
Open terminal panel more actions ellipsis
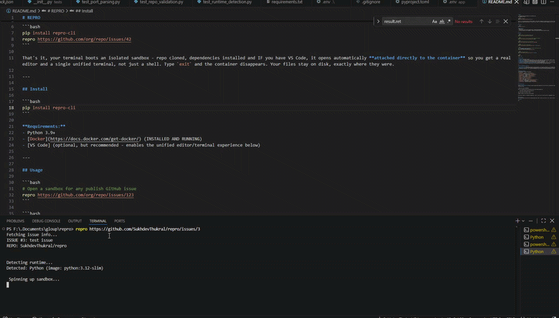pos(530,221)
